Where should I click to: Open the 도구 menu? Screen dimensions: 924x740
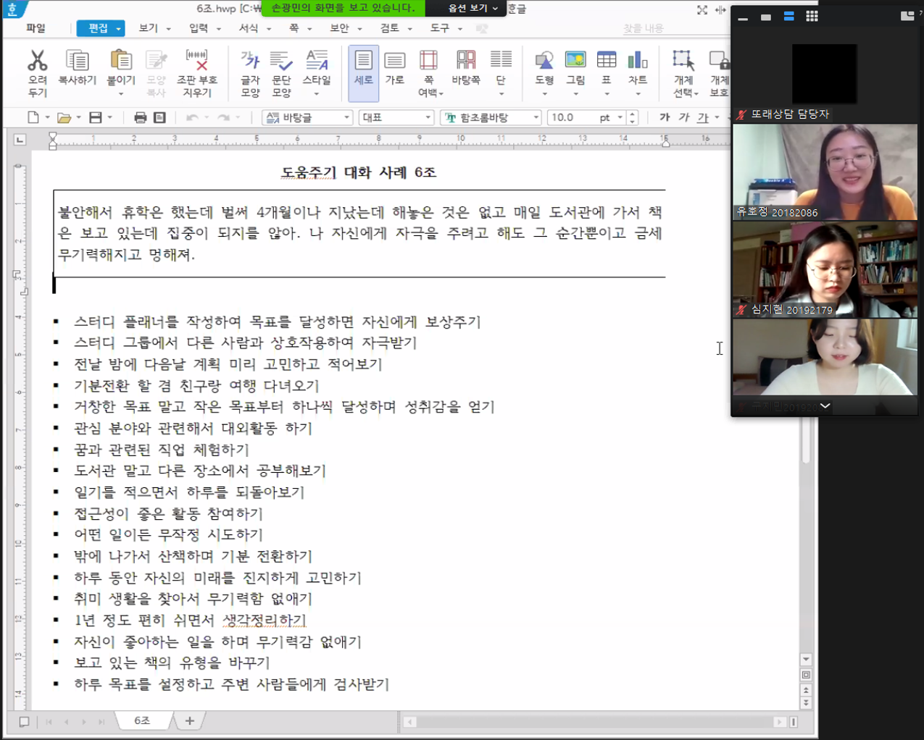tap(439, 28)
